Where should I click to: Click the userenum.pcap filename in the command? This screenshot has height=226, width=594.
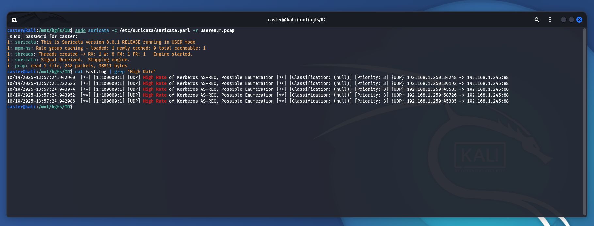217,31
